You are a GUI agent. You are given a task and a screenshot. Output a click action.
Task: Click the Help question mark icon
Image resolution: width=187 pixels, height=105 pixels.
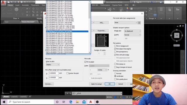click(161, 2)
